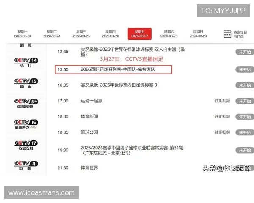Open 往期视频 link for 运动一起赢
254x203 pixels.
click(222, 101)
